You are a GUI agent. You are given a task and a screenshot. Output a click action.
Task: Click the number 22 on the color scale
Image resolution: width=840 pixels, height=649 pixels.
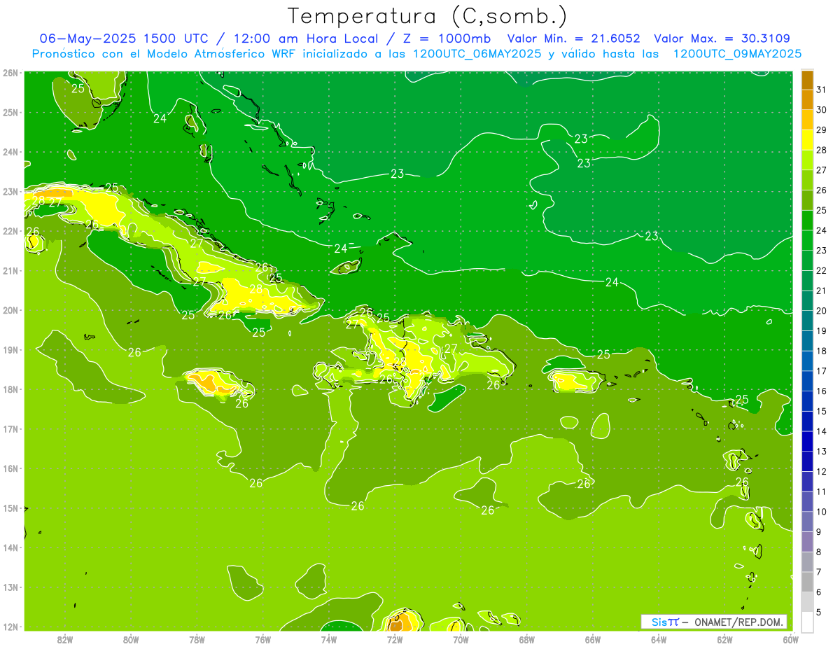[821, 271]
